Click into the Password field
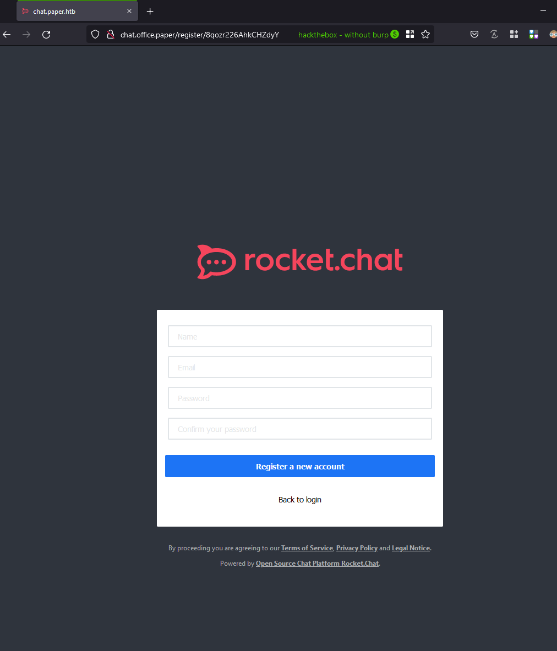 point(300,398)
